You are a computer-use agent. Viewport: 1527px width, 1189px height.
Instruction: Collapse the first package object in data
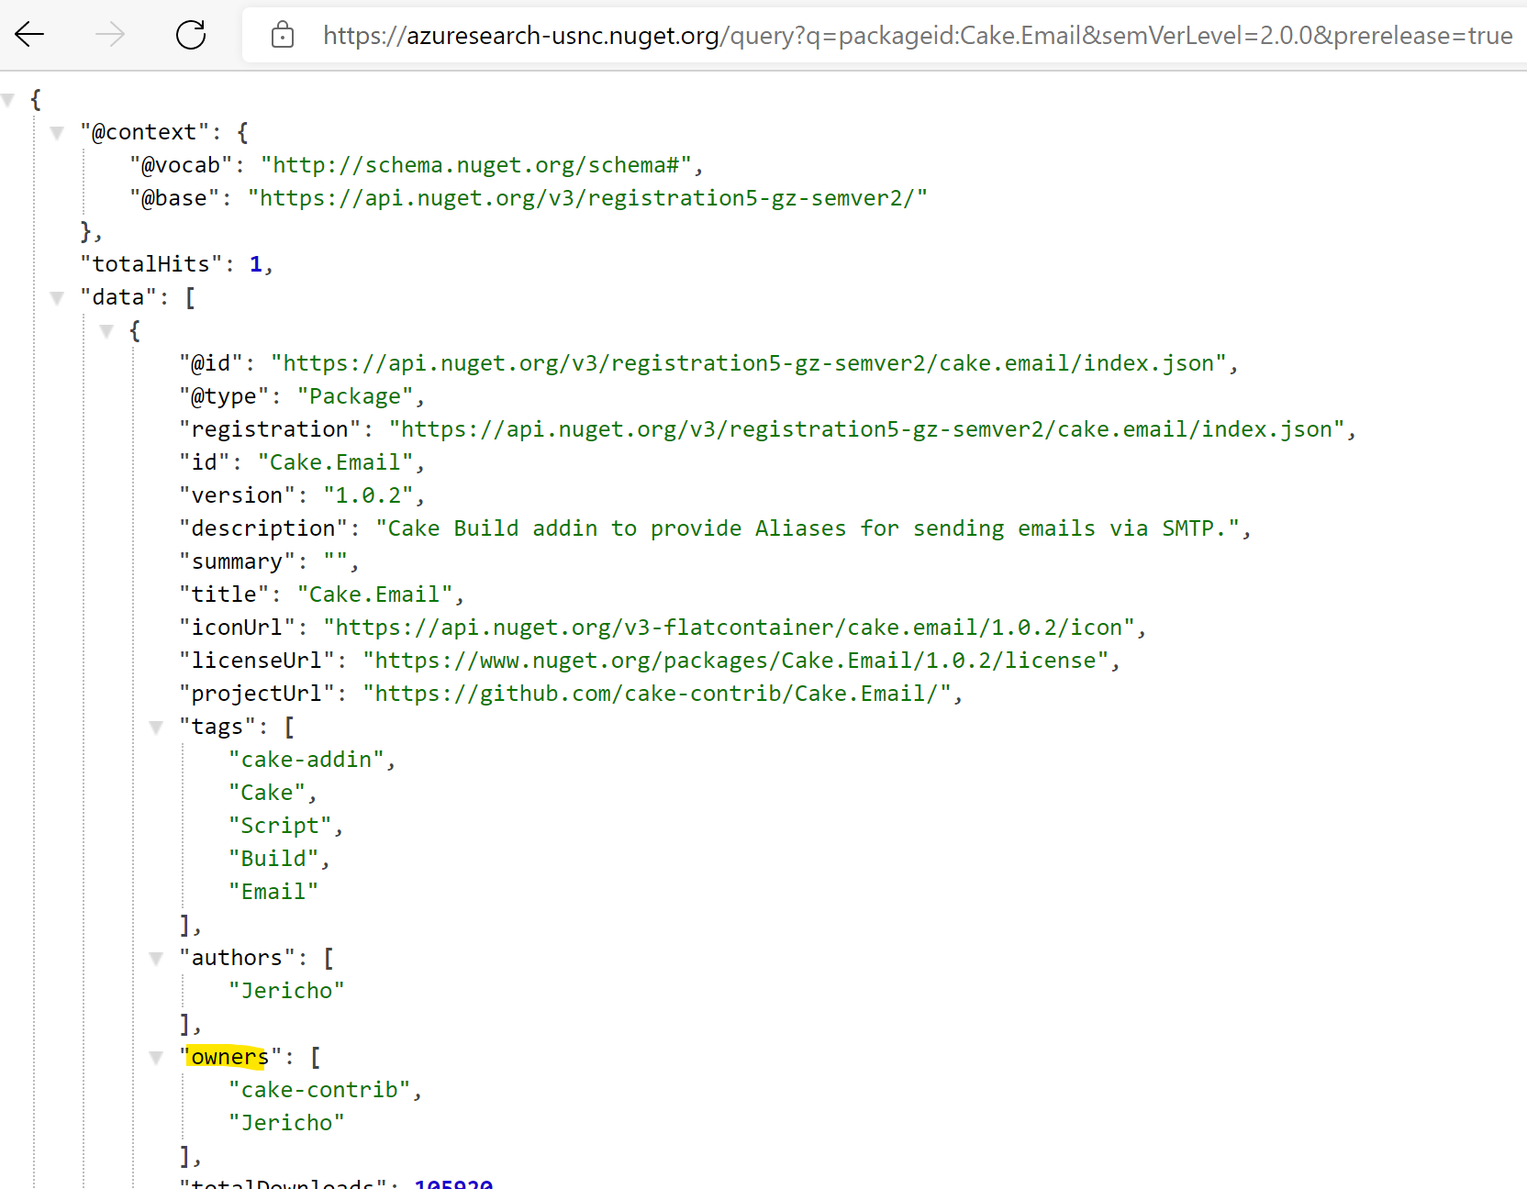[107, 330]
